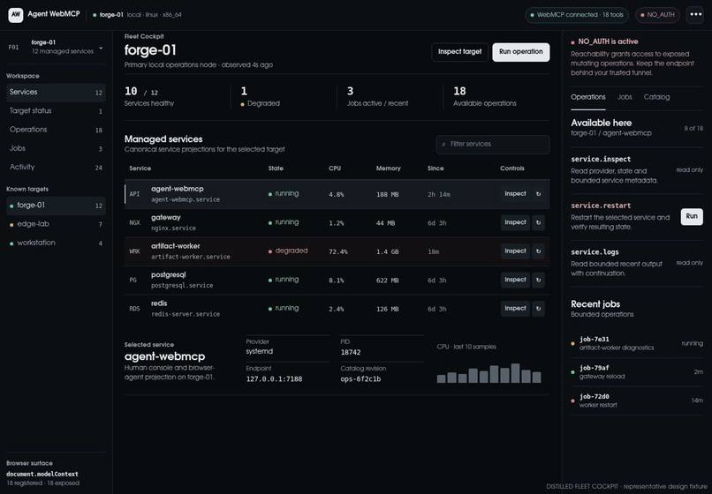Go to Operations in the sidebar
Screen dimensions: 712x494
[x=56, y=130]
